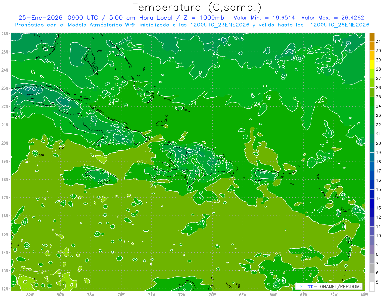Pick the gray swatch between 6 and 7

click(372, 268)
